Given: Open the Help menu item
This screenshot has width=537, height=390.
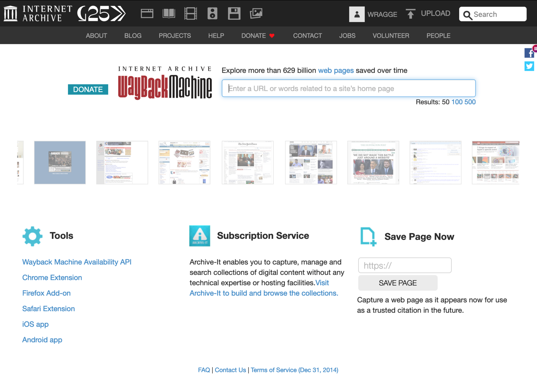Looking at the screenshot, I should [x=216, y=36].
